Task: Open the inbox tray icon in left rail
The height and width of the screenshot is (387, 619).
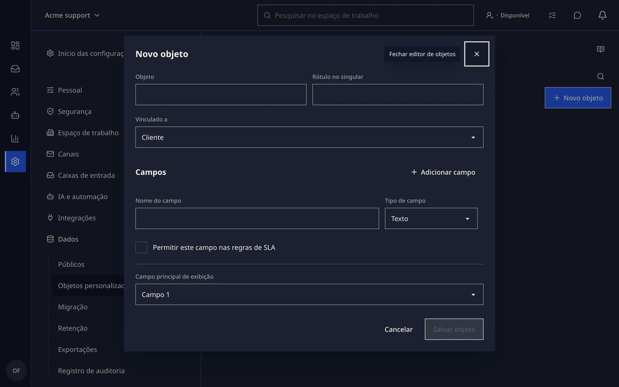Action: tap(15, 69)
